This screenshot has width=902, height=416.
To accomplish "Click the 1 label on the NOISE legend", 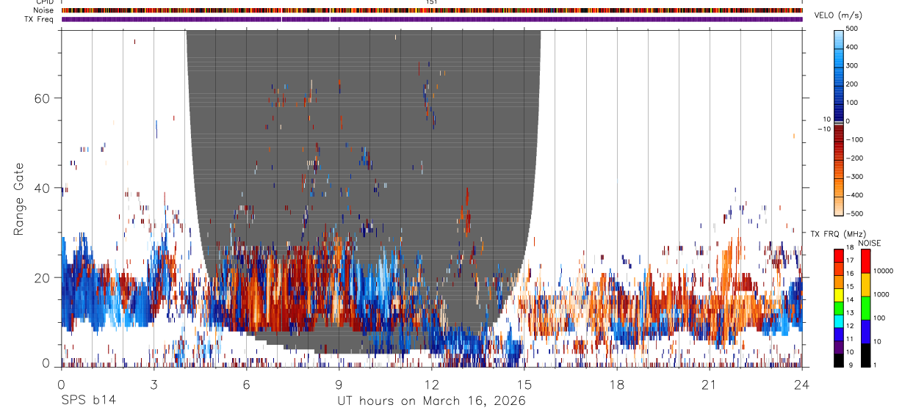I will (875, 365).
